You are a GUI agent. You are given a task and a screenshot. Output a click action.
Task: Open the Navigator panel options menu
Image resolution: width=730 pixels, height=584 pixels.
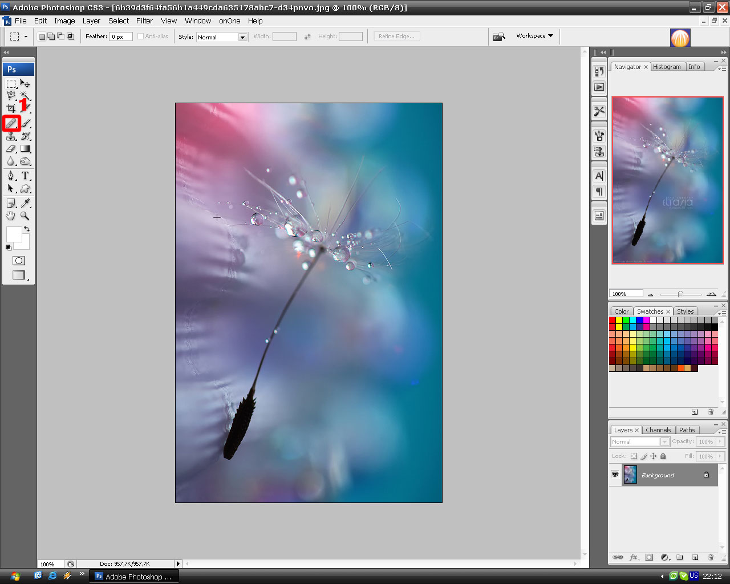point(722,68)
